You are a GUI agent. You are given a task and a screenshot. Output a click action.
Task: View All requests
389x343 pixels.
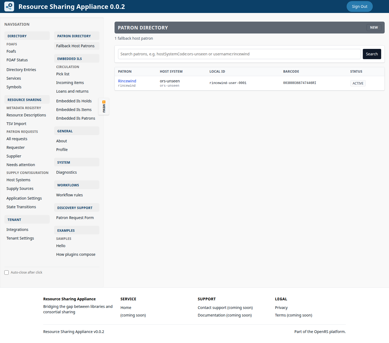[x=17, y=139]
